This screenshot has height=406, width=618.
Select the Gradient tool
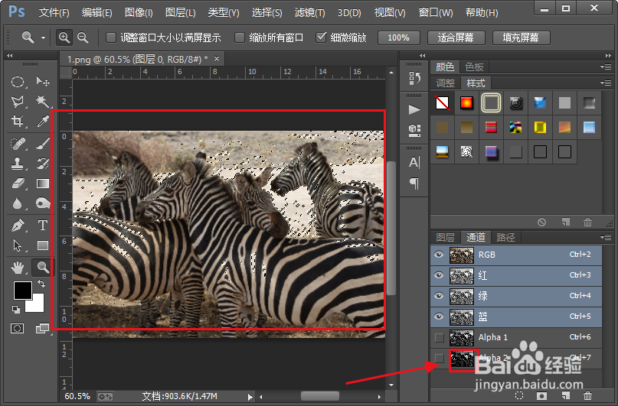pyautogui.click(x=43, y=184)
